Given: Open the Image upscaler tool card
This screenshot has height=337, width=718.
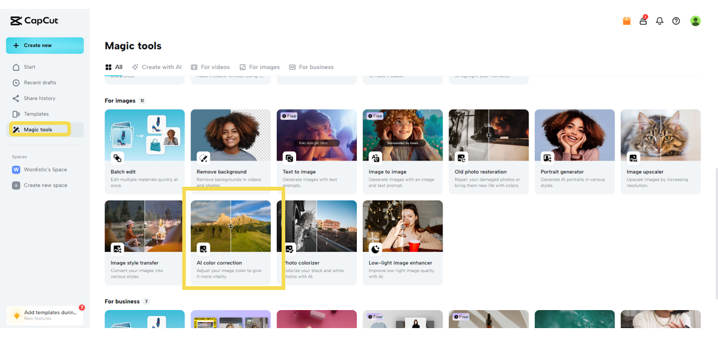Looking at the screenshot, I should pyautogui.click(x=661, y=151).
